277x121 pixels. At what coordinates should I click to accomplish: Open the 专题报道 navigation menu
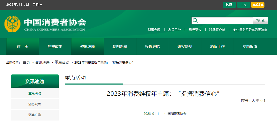click(250, 47)
